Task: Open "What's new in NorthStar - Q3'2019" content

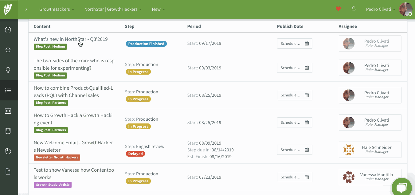Action: tap(71, 39)
